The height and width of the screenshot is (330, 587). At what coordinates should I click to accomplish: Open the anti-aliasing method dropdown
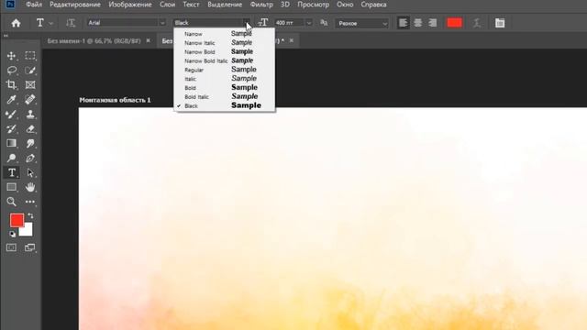pos(361,23)
